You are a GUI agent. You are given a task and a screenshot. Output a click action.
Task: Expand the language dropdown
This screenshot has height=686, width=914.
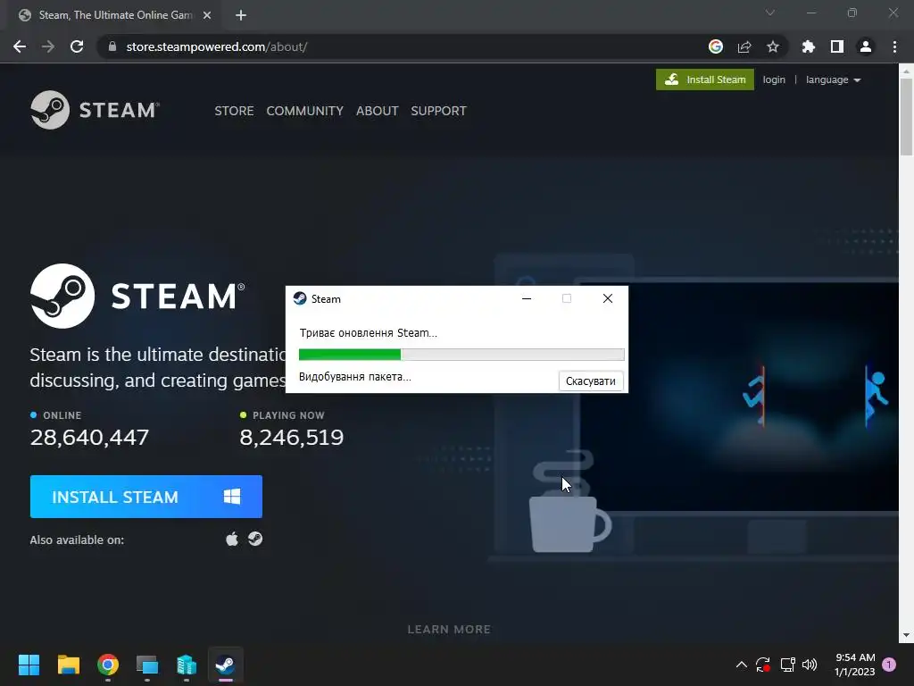pos(833,79)
